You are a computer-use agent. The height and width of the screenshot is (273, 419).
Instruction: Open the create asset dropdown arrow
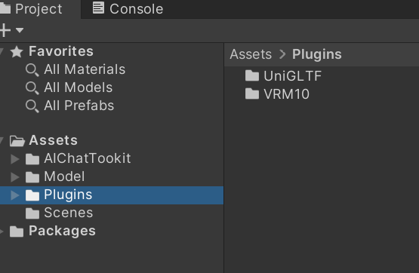coord(20,30)
